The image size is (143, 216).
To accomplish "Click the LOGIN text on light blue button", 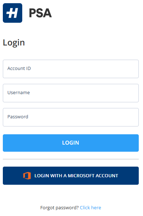I will [x=71, y=143].
